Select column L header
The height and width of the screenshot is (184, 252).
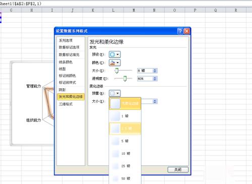113,10
